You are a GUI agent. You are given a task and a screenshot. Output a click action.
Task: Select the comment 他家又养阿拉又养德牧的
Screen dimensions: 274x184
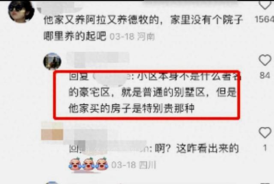coord(101,20)
